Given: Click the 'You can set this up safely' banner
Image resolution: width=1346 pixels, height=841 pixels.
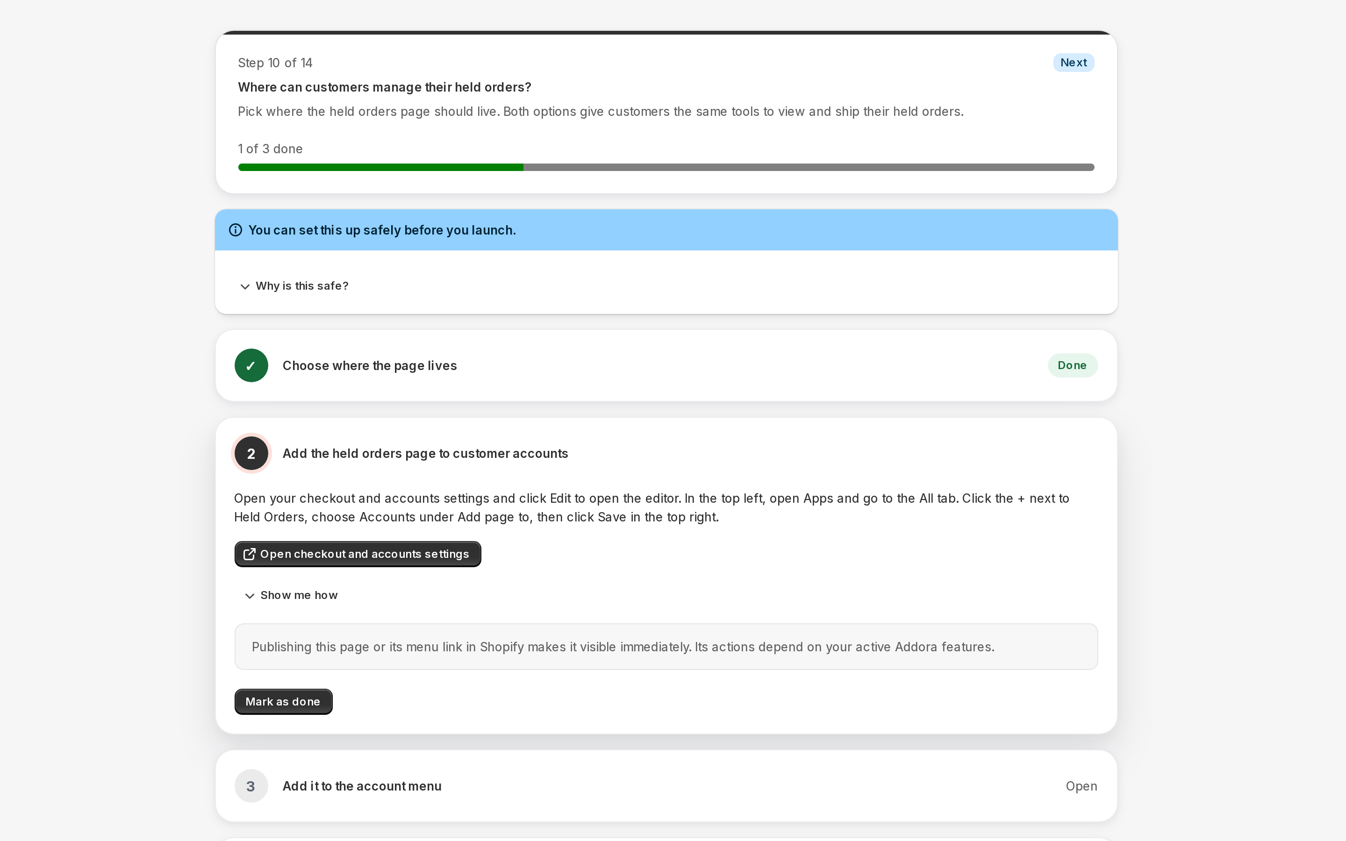Looking at the screenshot, I should tap(666, 230).
